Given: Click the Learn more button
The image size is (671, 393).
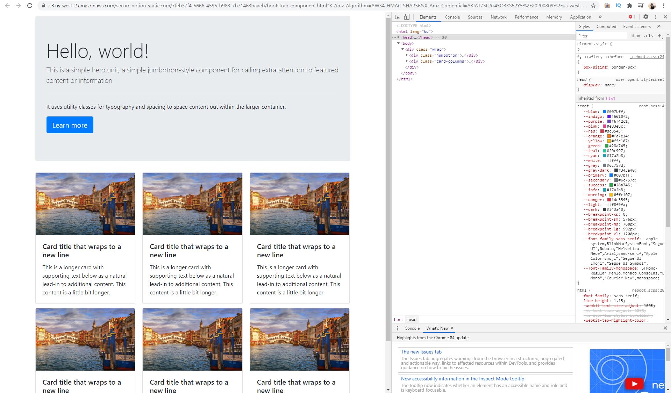Looking at the screenshot, I should tap(70, 125).
